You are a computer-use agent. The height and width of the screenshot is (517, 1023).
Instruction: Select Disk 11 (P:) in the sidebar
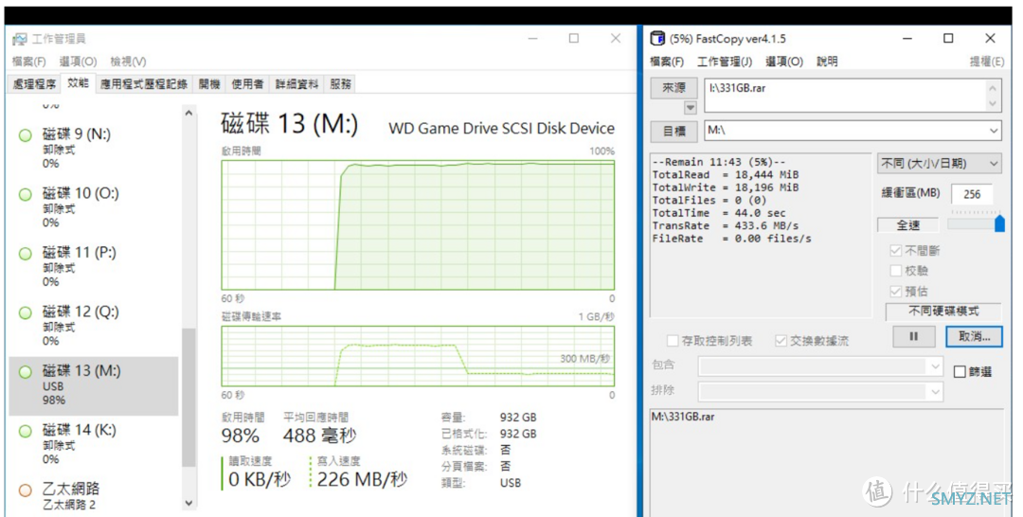click(94, 267)
